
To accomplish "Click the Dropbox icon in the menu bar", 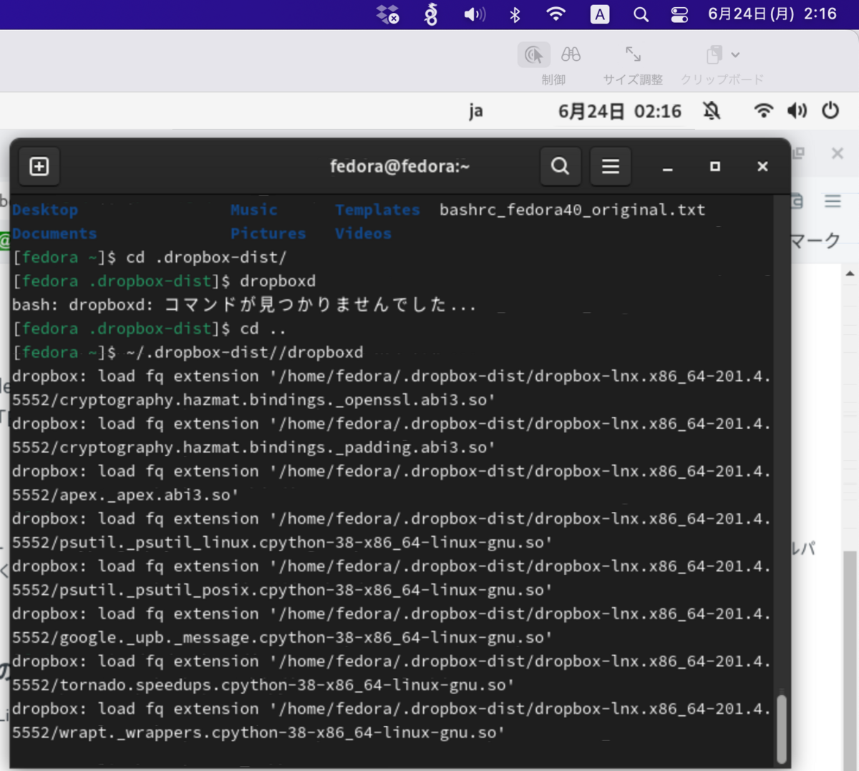I will (387, 14).
